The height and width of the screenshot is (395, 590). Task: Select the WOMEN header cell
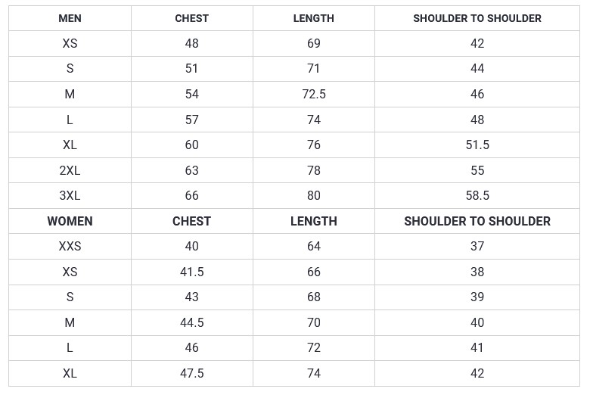point(70,221)
